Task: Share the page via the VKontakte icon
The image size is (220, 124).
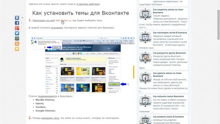Action: (17, 18)
